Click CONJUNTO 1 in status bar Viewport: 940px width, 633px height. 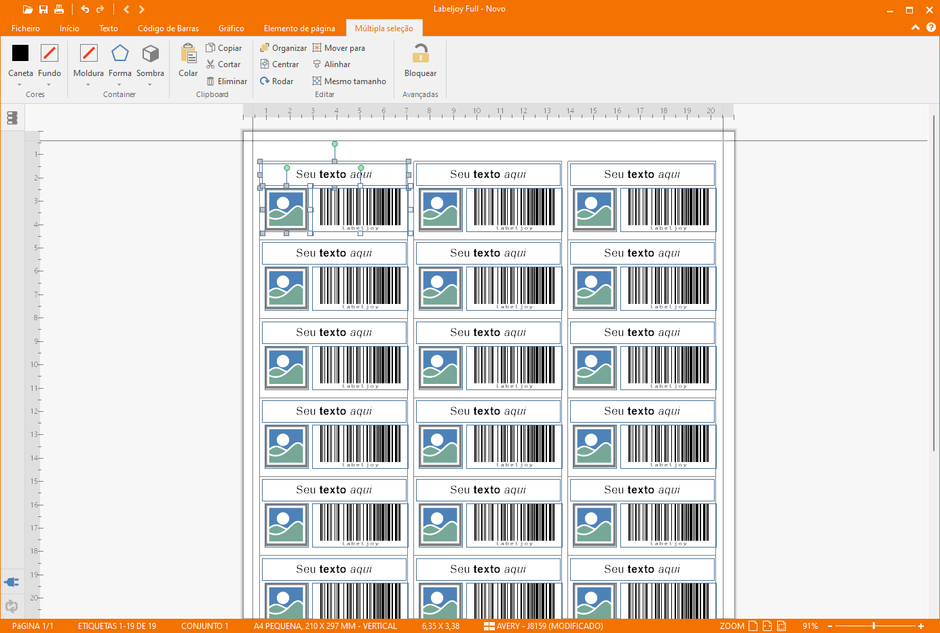click(205, 626)
